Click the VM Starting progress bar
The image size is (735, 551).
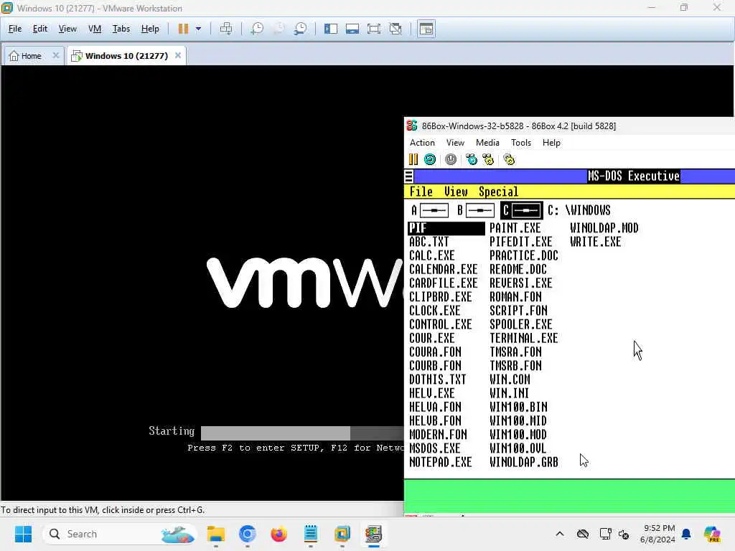tap(302, 433)
